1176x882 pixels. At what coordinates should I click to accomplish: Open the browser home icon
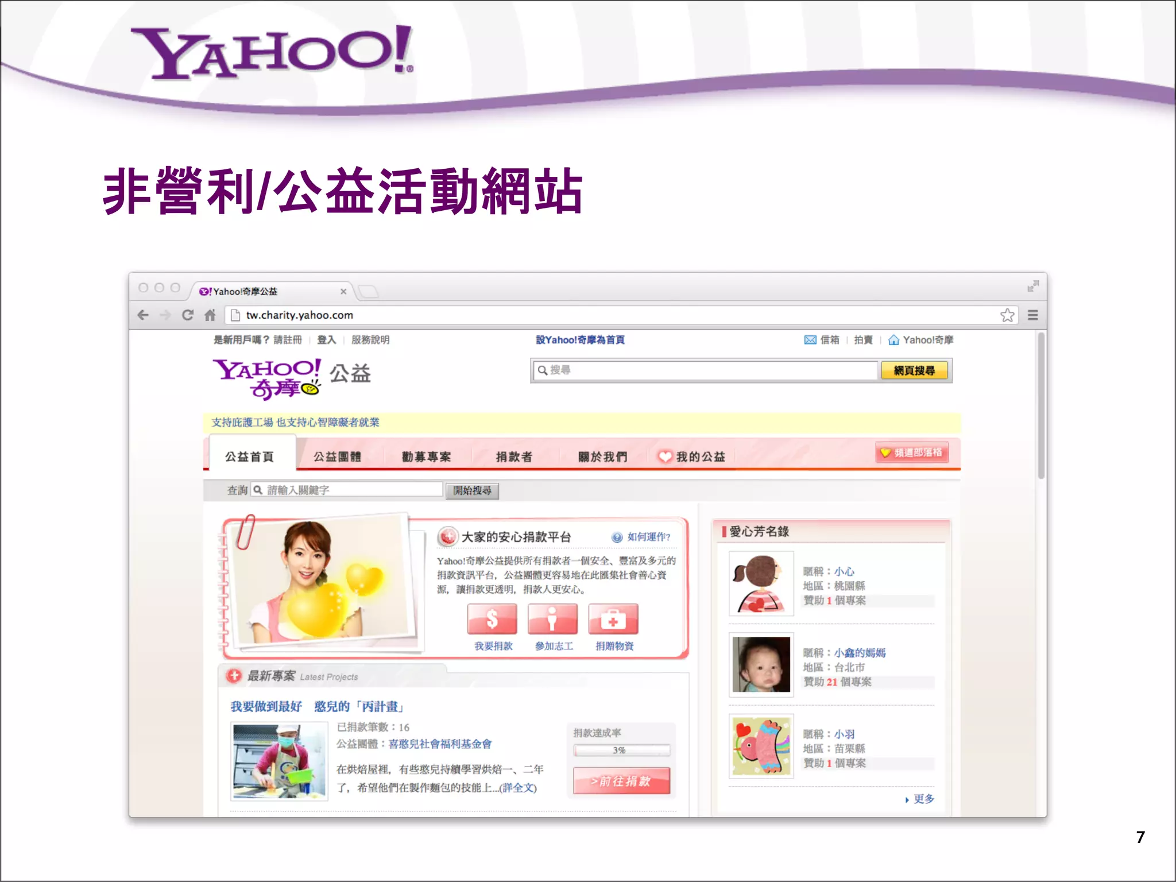point(210,315)
